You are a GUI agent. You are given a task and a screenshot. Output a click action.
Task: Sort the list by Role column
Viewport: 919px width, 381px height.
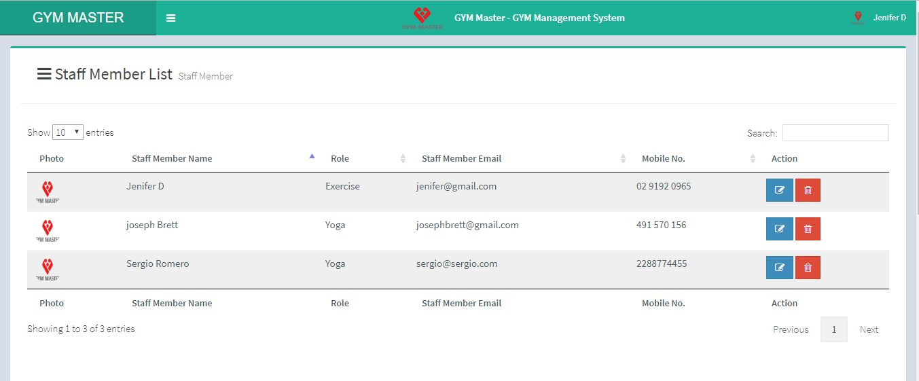coord(340,158)
